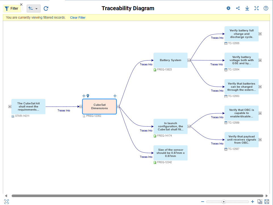The width and height of the screenshot is (273, 205).
Task: Click the Filter button
Action: click(12, 8)
